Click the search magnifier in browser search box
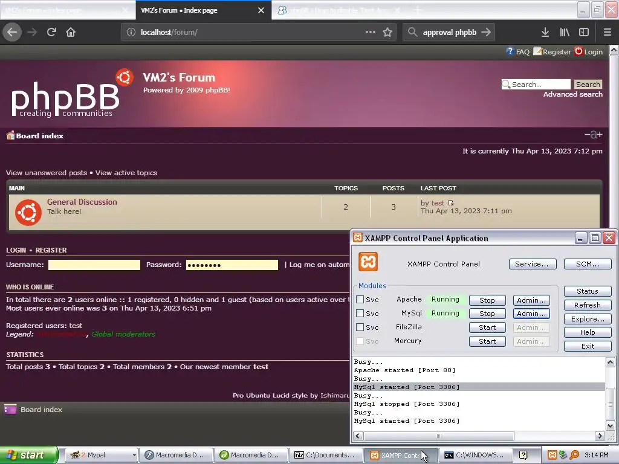 point(412,32)
